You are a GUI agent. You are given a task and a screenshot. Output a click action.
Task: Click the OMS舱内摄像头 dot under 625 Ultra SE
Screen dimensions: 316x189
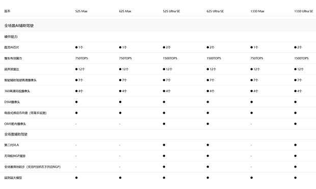coord(208,124)
